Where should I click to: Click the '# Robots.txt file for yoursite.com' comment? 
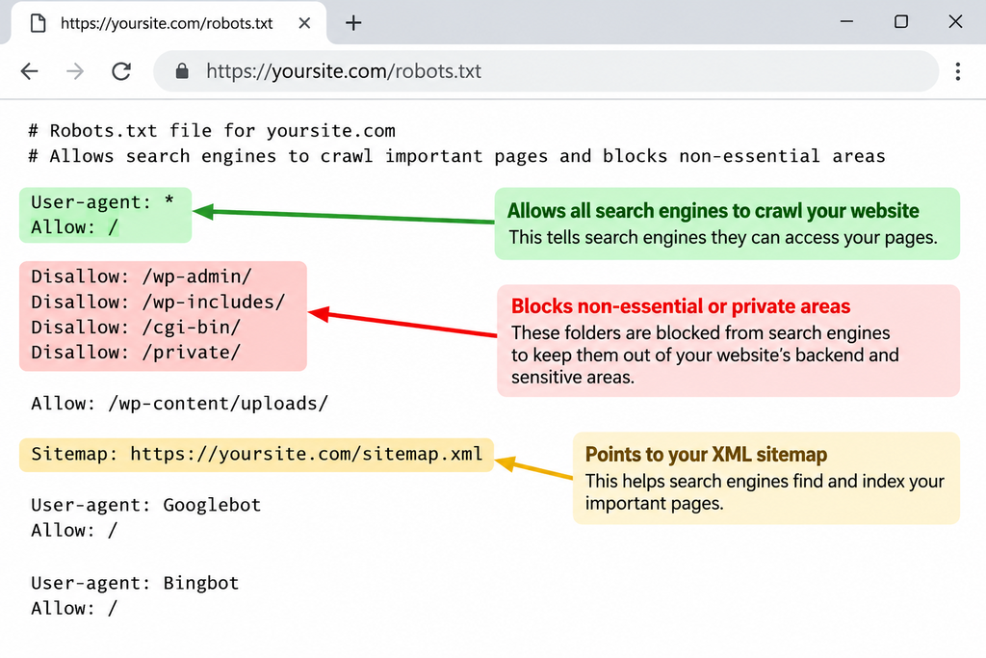coord(212,131)
